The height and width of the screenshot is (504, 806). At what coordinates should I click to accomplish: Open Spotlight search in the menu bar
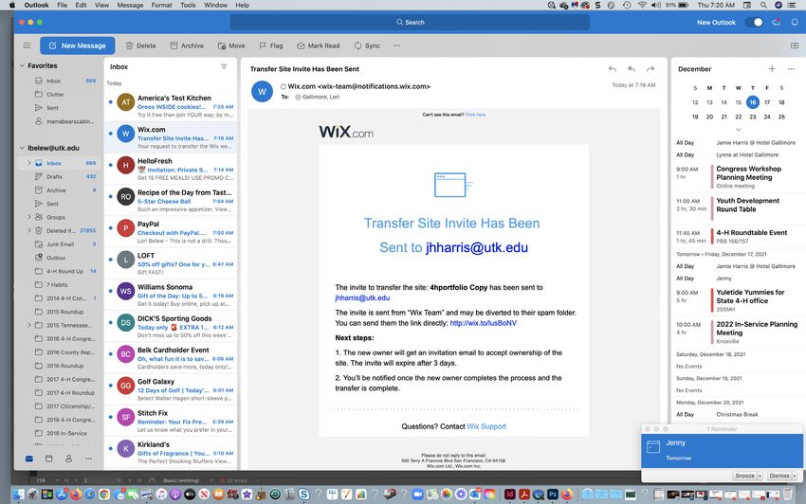pos(763,5)
